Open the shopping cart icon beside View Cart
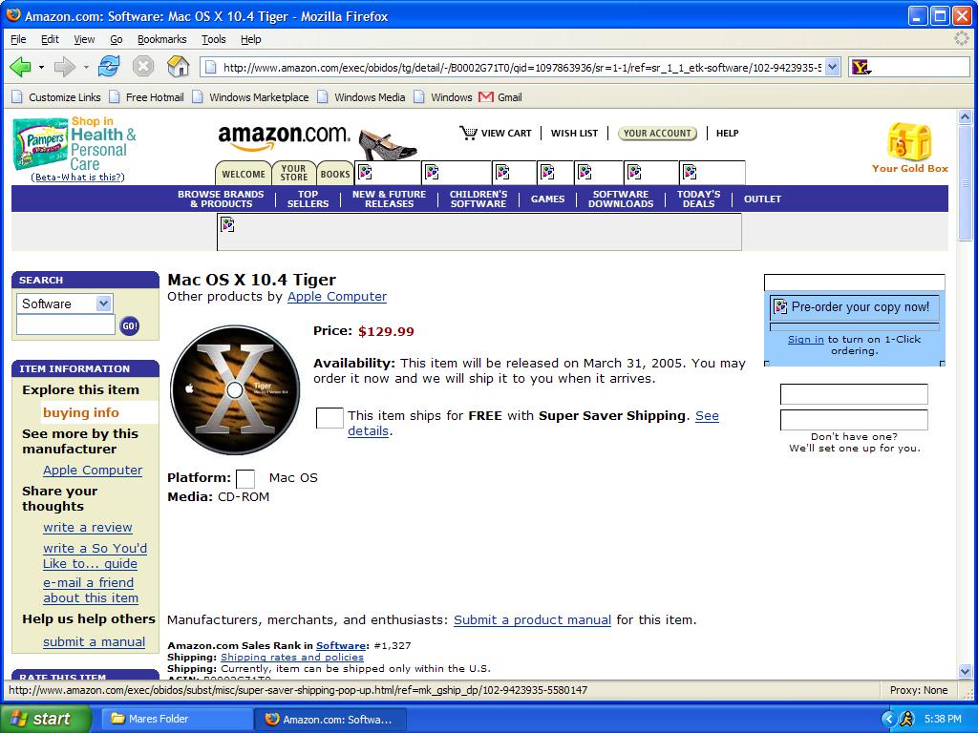Viewport: 978px width, 733px height. 468,133
